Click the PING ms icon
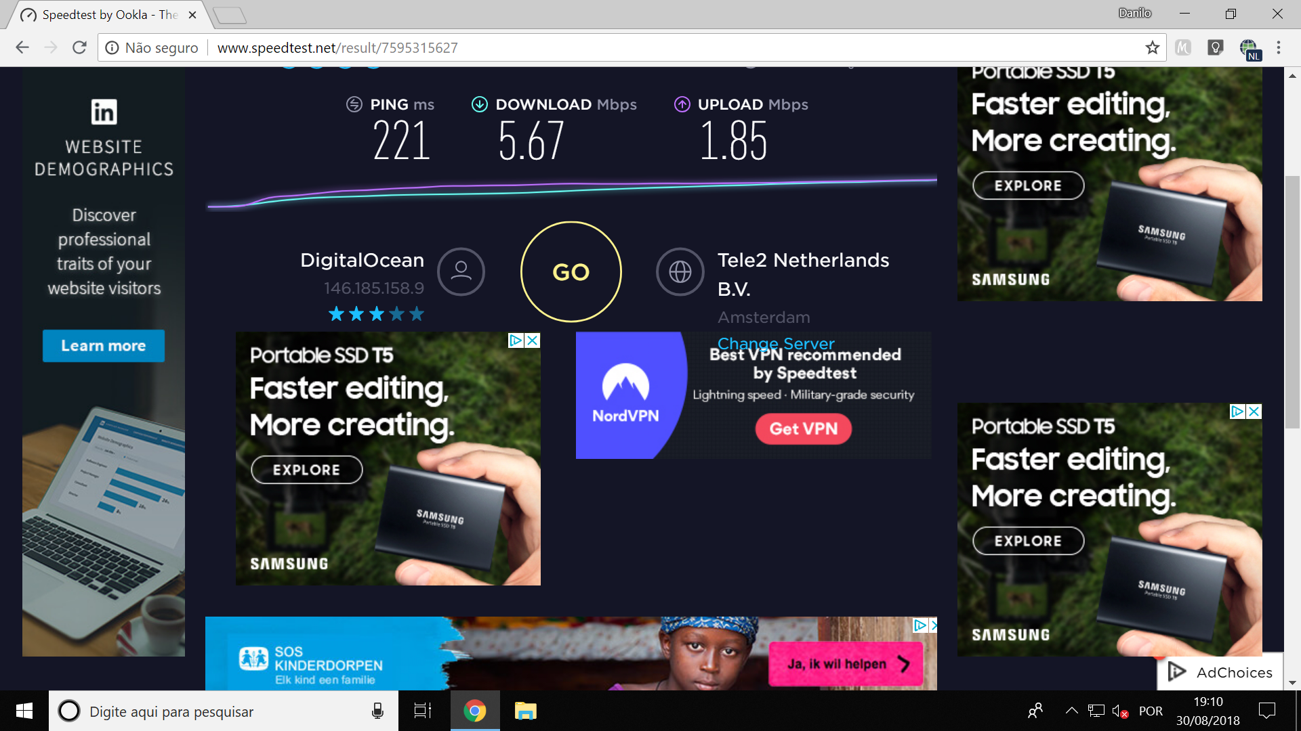Viewport: 1301px width, 731px height. (354, 104)
